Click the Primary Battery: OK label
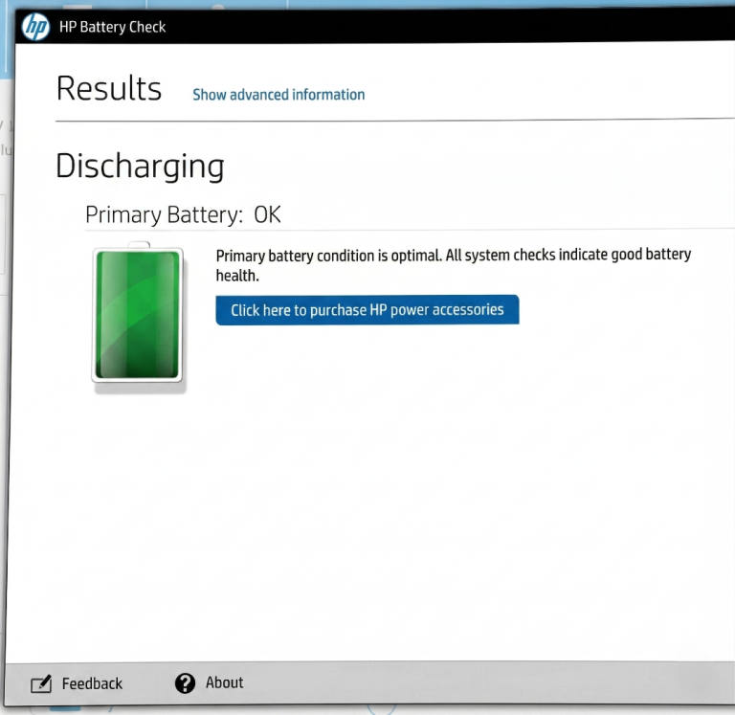 183,214
